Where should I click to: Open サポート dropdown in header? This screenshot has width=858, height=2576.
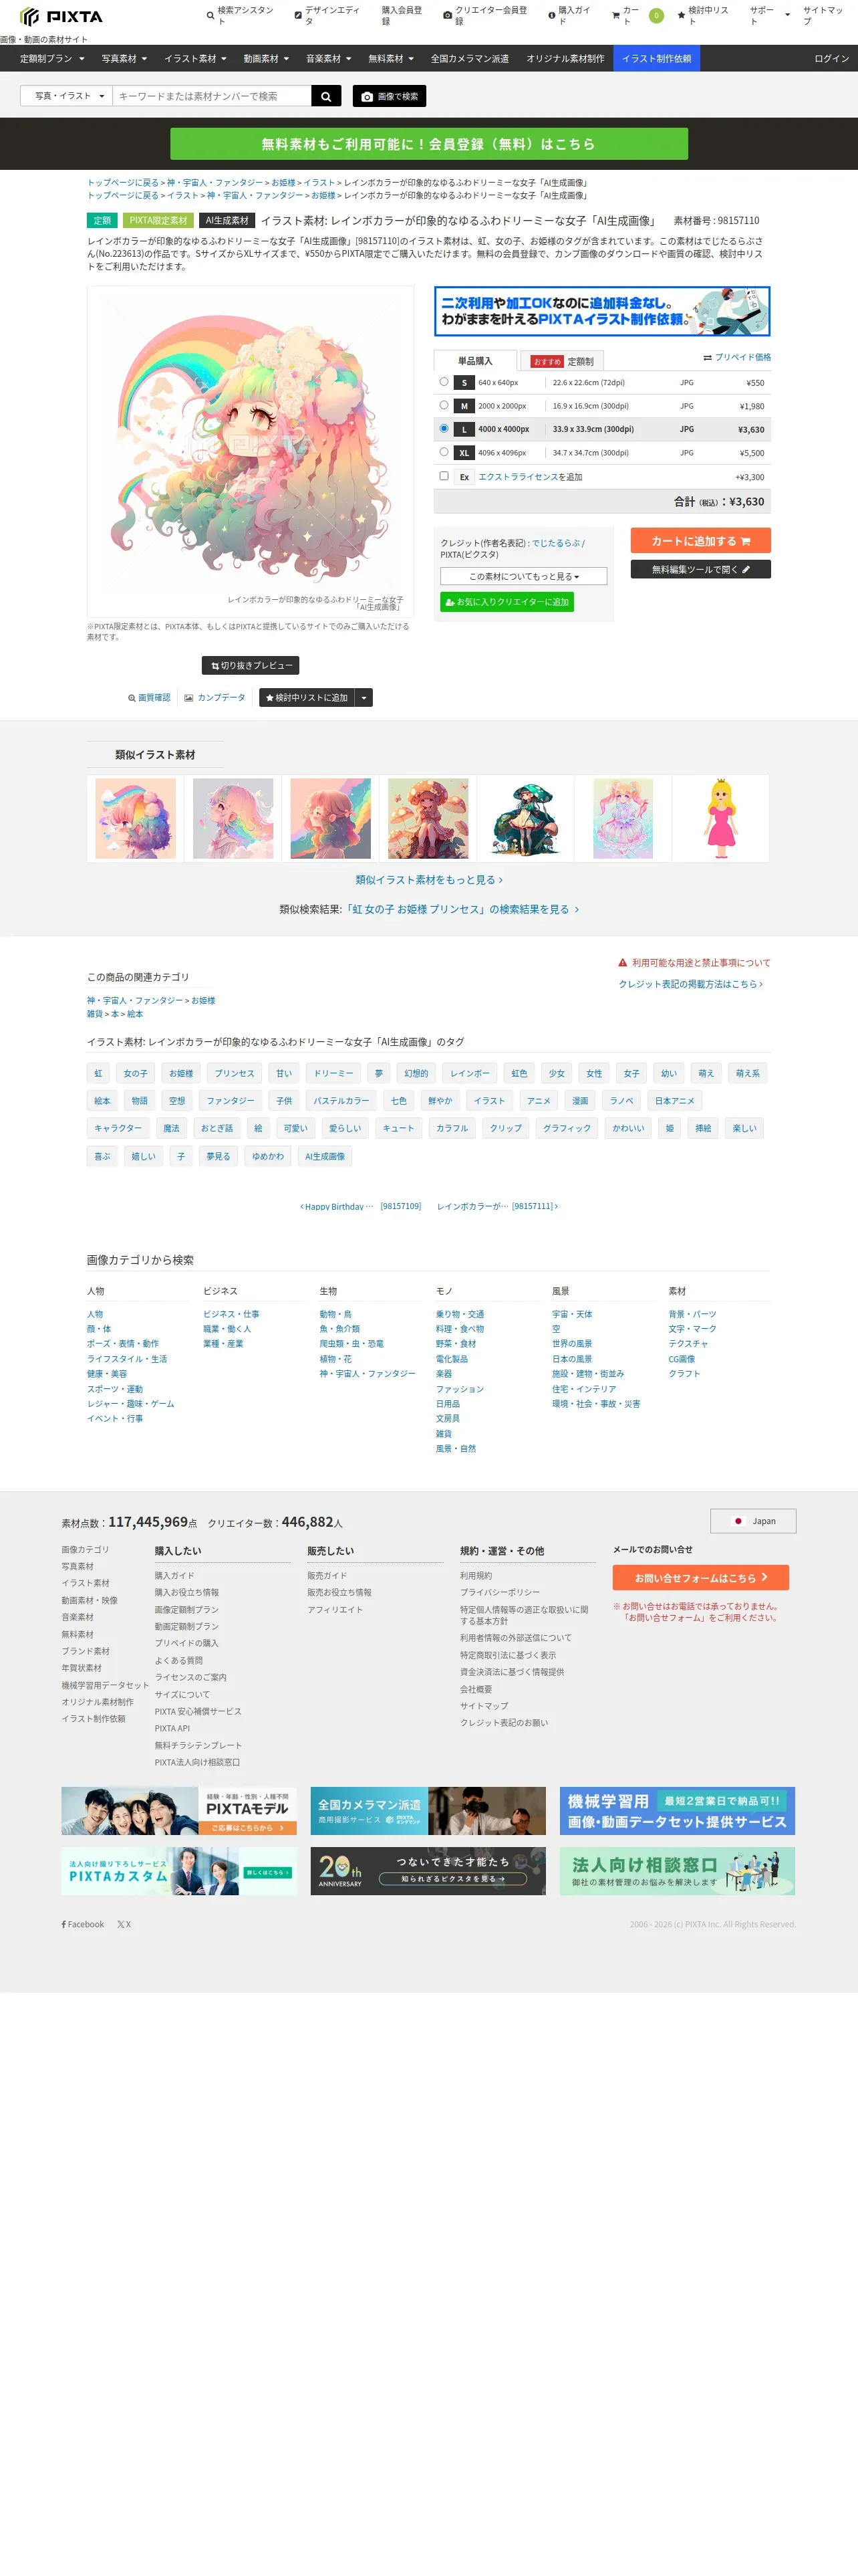(x=769, y=16)
